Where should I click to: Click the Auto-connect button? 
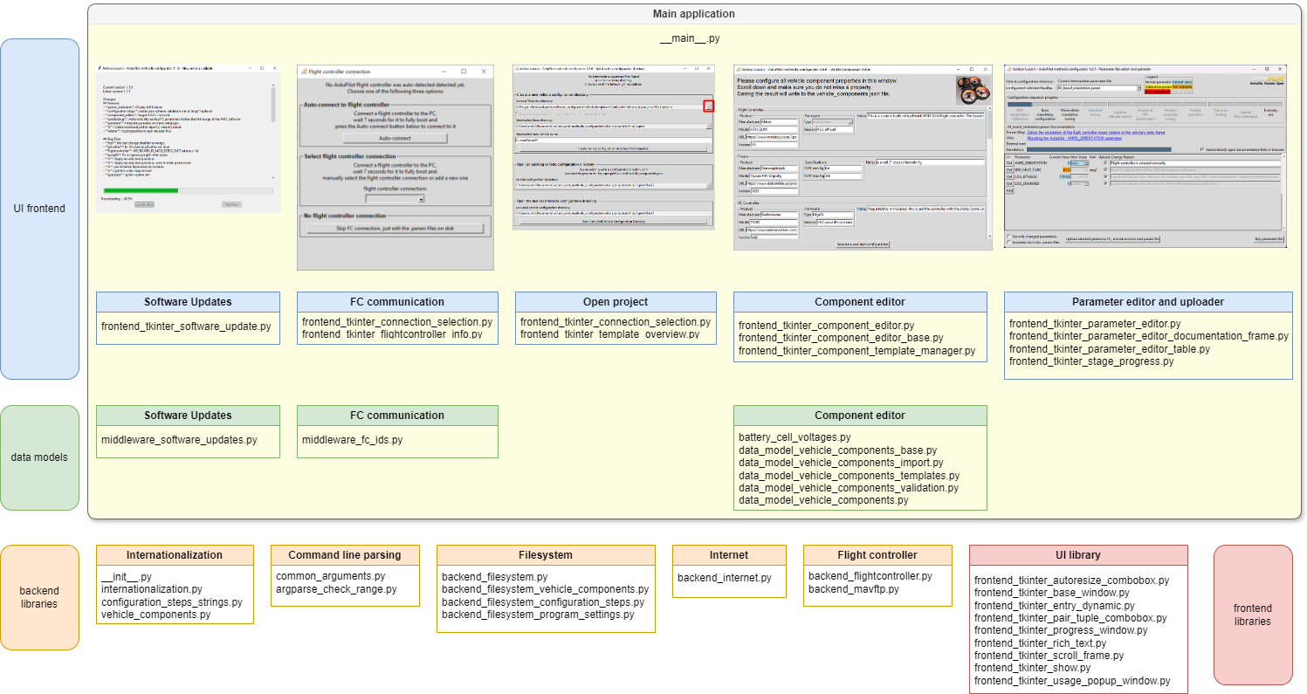click(x=396, y=138)
